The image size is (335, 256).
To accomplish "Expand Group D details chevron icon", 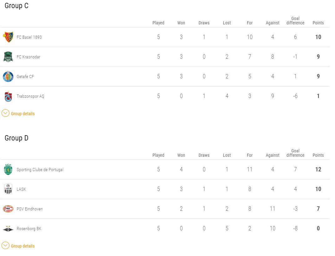I will tap(5, 246).
